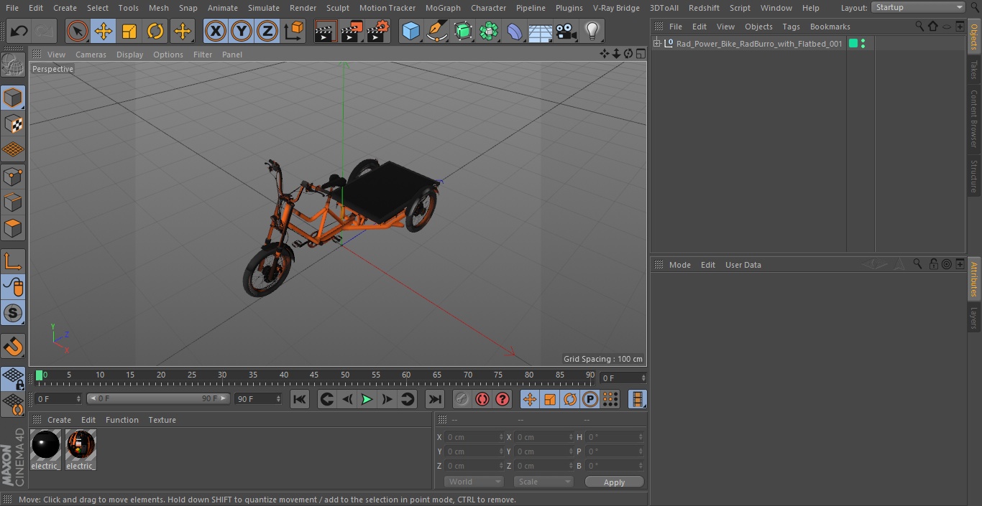Image resolution: width=982 pixels, height=506 pixels.
Task: Open the Layout Startup dropdown
Action: tap(918, 7)
